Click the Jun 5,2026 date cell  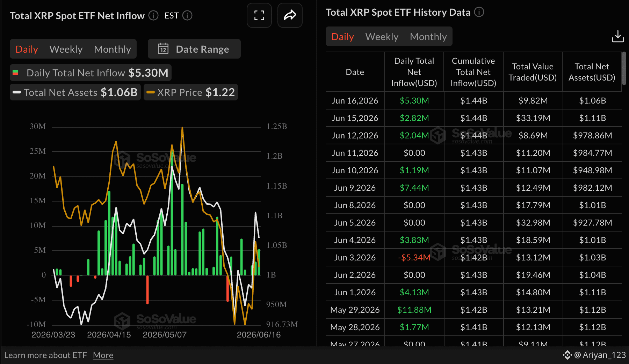[355, 223]
